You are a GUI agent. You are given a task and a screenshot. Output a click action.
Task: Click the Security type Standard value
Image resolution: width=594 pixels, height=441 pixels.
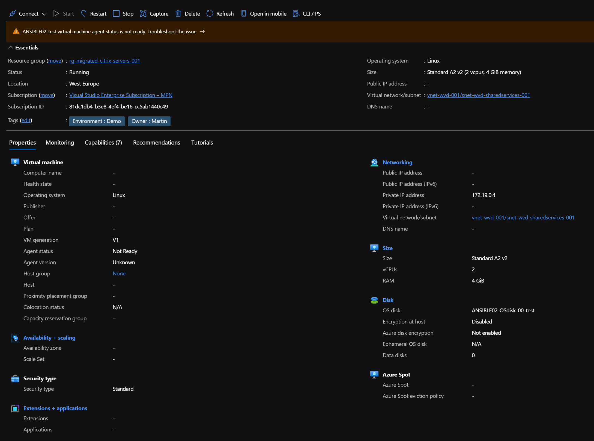(x=123, y=389)
